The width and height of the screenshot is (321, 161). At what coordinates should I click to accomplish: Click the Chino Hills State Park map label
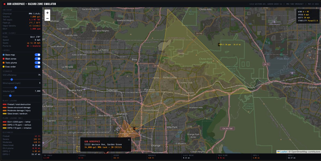click(205, 61)
